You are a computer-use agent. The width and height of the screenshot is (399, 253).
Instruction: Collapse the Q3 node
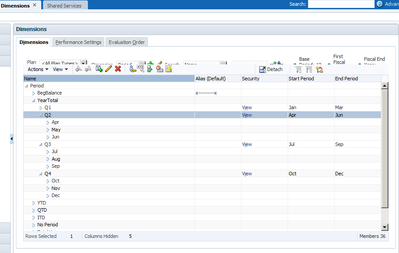click(x=41, y=145)
